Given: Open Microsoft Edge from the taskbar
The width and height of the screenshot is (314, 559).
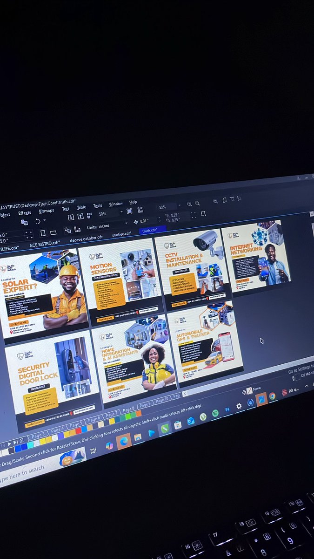Looking at the screenshot, I should tap(124, 440).
